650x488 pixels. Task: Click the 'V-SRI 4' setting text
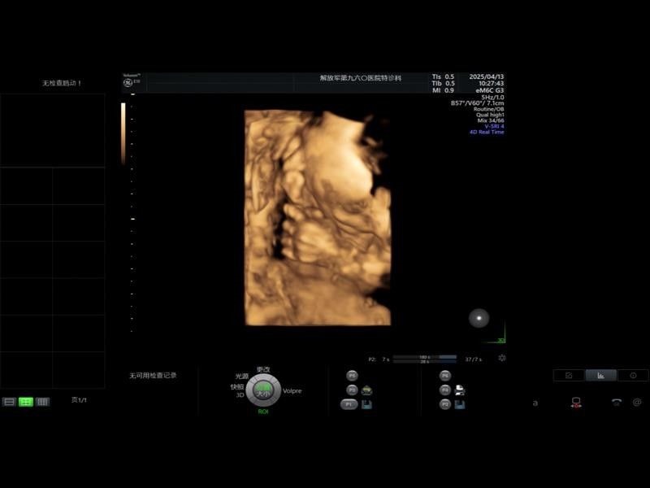coord(495,126)
